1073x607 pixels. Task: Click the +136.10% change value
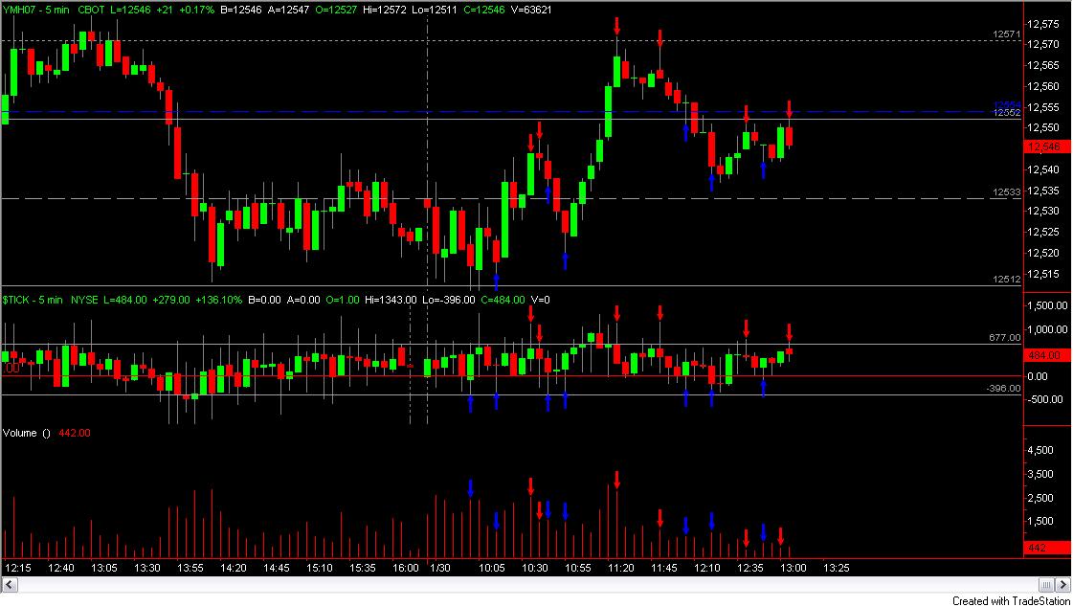click(218, 300)
